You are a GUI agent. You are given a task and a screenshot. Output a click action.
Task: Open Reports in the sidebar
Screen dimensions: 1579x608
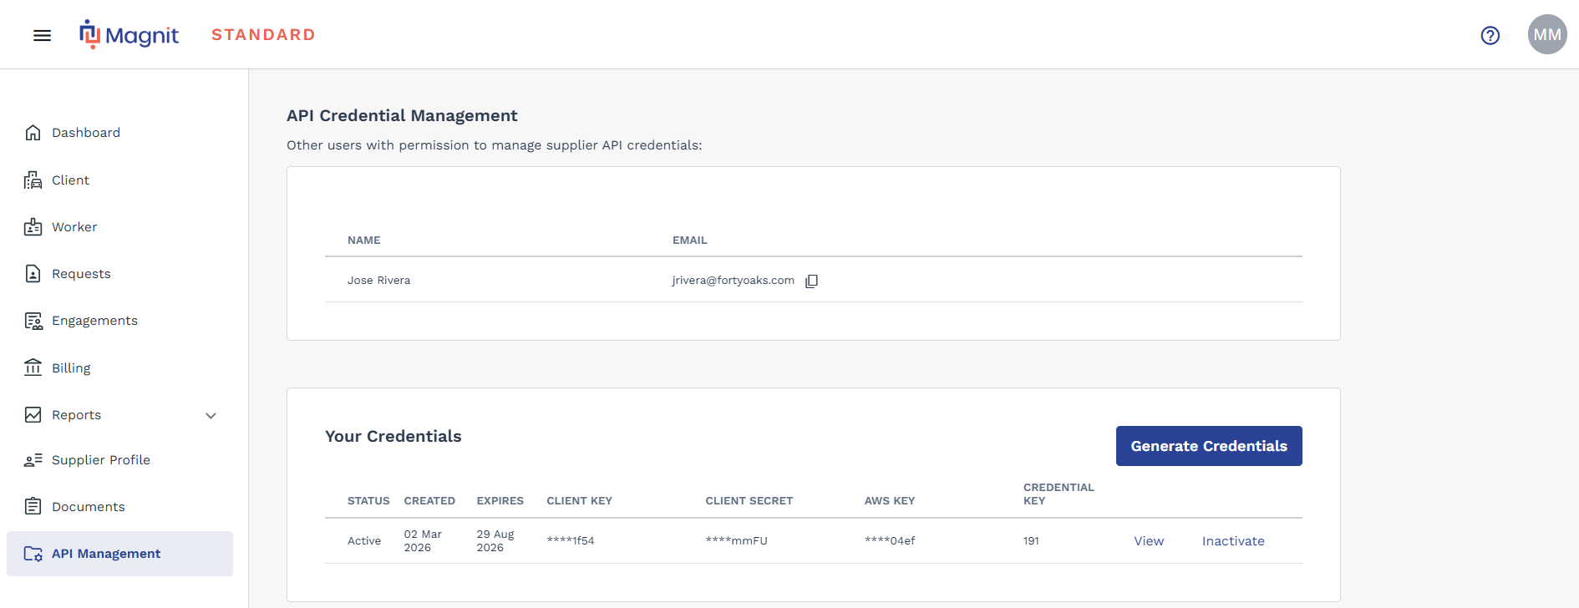coord(76,415)
